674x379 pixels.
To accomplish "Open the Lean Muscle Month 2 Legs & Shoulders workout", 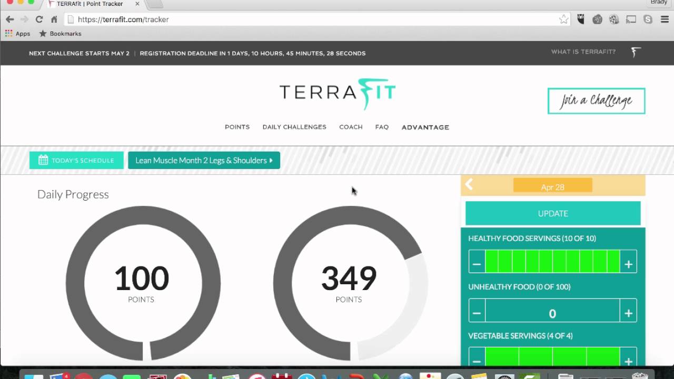I will click(x=204, y=161).
